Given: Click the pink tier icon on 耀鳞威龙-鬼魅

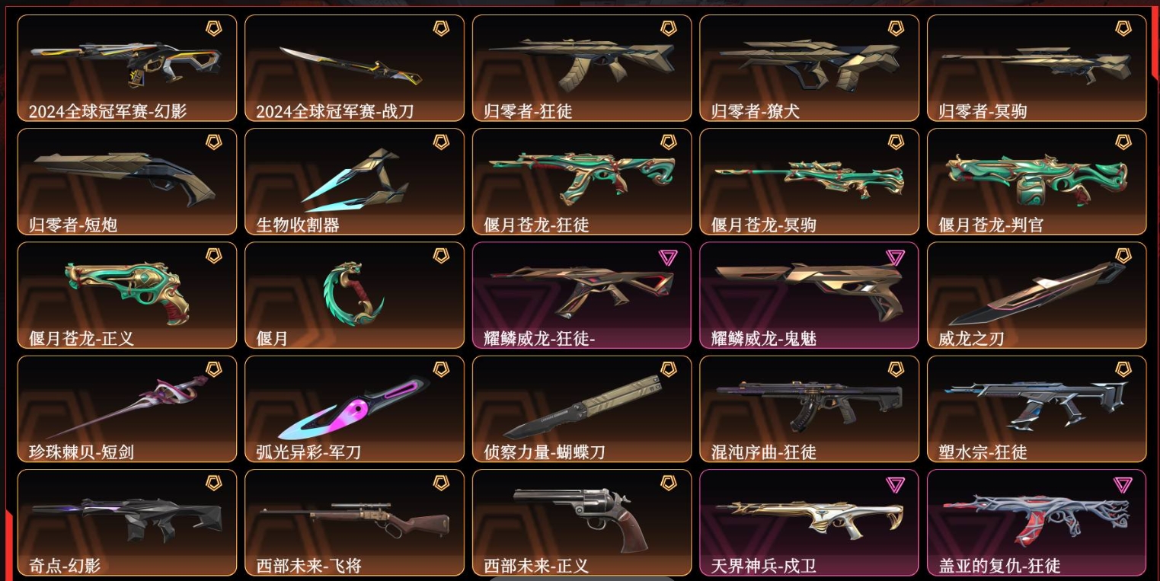Looking at the screenshot, I should click(x=896, y=257).
